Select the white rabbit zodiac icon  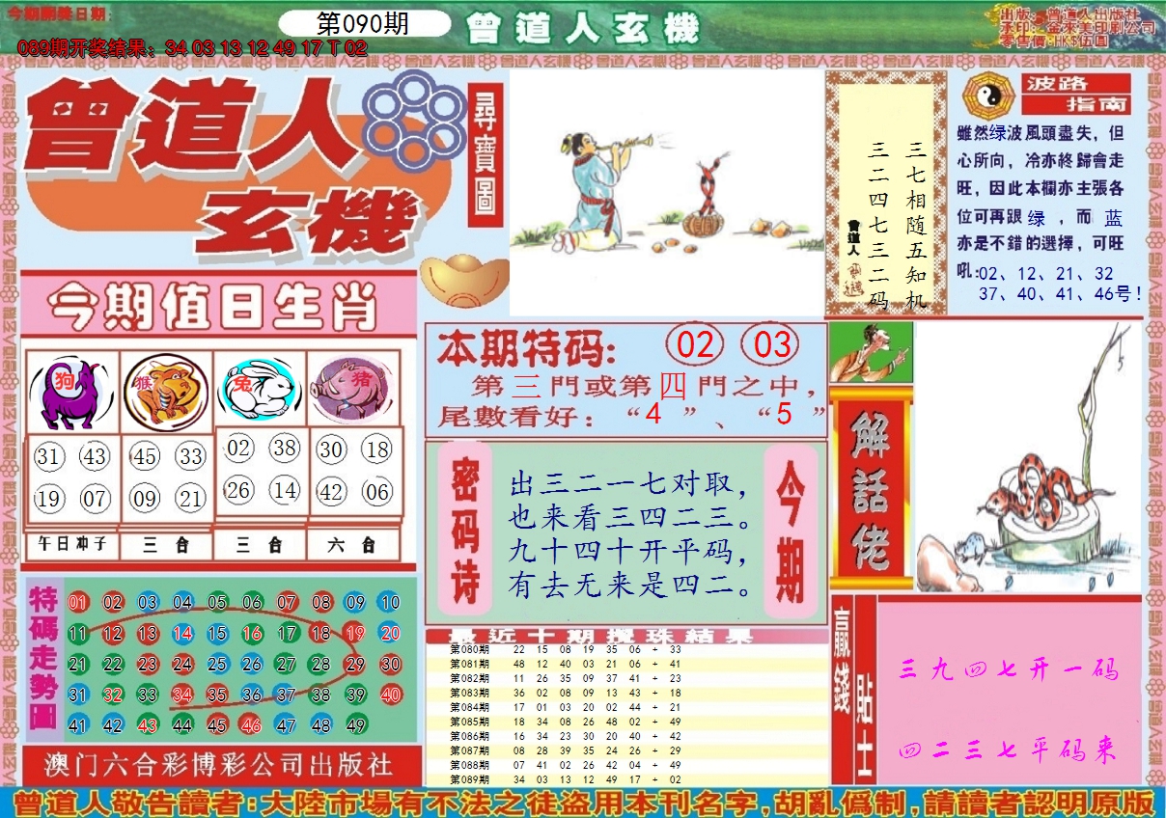point(259,391)
